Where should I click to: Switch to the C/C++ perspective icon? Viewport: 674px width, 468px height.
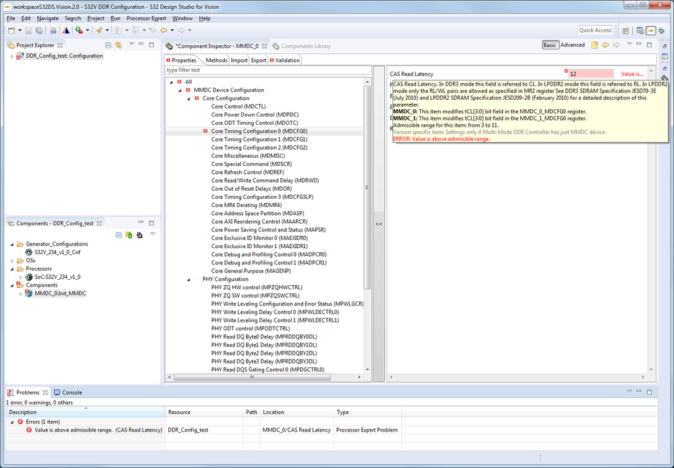(640, 30)
